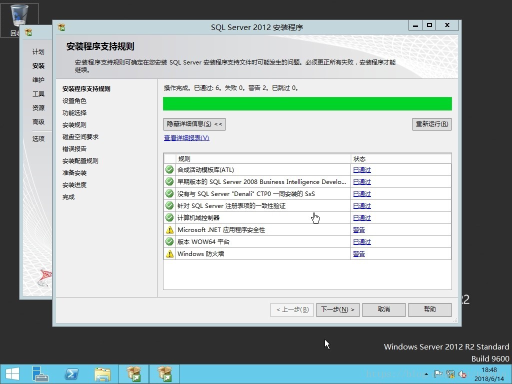Open the 查看详细报表(V) link

[186, 138]
